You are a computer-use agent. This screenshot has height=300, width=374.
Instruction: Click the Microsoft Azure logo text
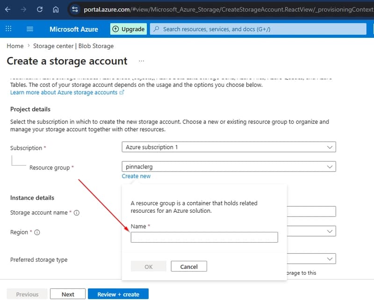[x=74, y=29]
